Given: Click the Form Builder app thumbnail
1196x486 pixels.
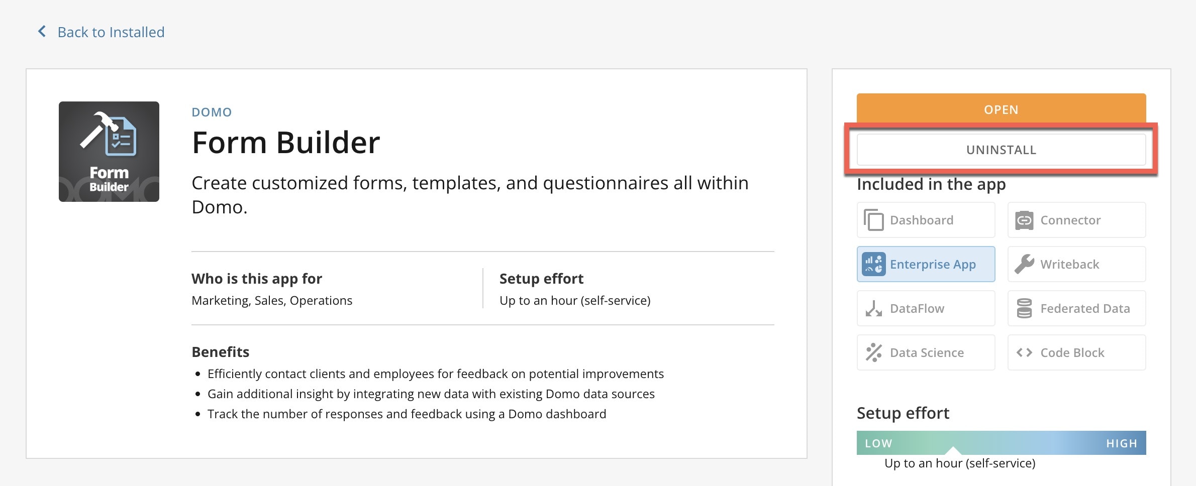Looking at the screenshot, I should pyautogui.click(x=109, y=152).
